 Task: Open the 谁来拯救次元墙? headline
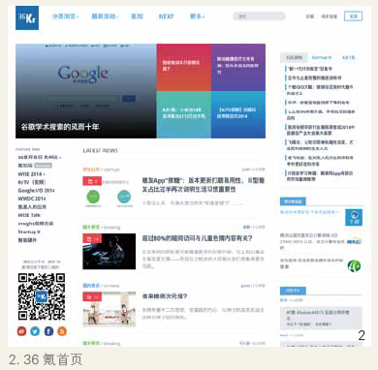[x=165, y=296]
